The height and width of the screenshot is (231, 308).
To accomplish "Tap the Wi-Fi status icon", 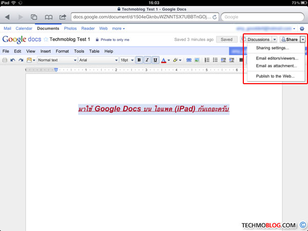I will (x=13, y=3).
